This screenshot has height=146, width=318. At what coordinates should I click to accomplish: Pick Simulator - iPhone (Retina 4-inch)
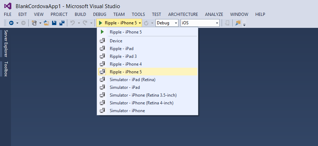tap(141, 103)
